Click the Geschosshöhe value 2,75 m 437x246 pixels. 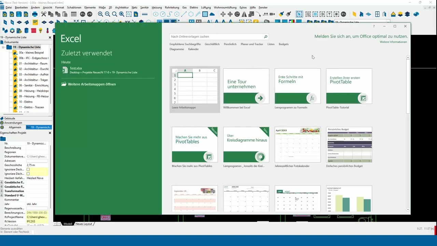37,165
